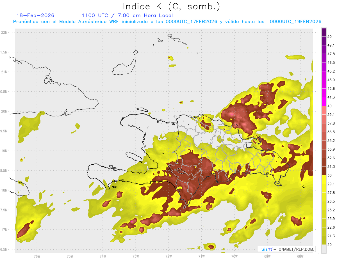Select the "69W" longitude label
Viewport: 337px width, 260px height.
pos(267,256)
